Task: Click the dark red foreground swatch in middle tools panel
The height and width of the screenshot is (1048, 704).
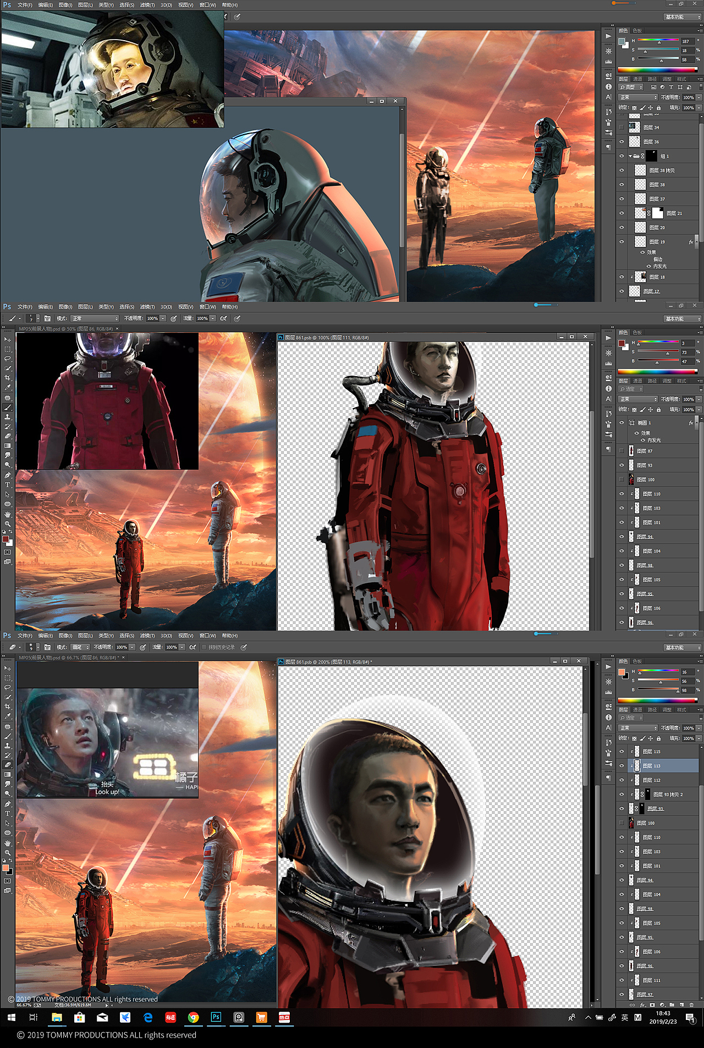Action: pos(5,539)
